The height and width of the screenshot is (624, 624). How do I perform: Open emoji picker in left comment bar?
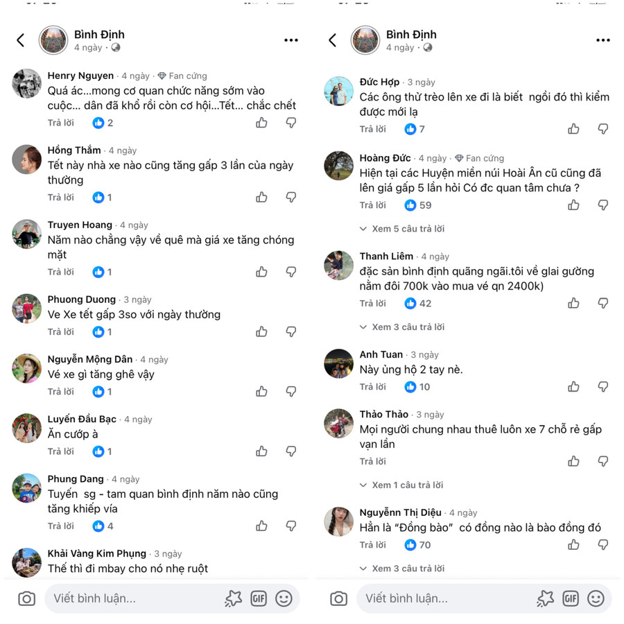[284, 598]
